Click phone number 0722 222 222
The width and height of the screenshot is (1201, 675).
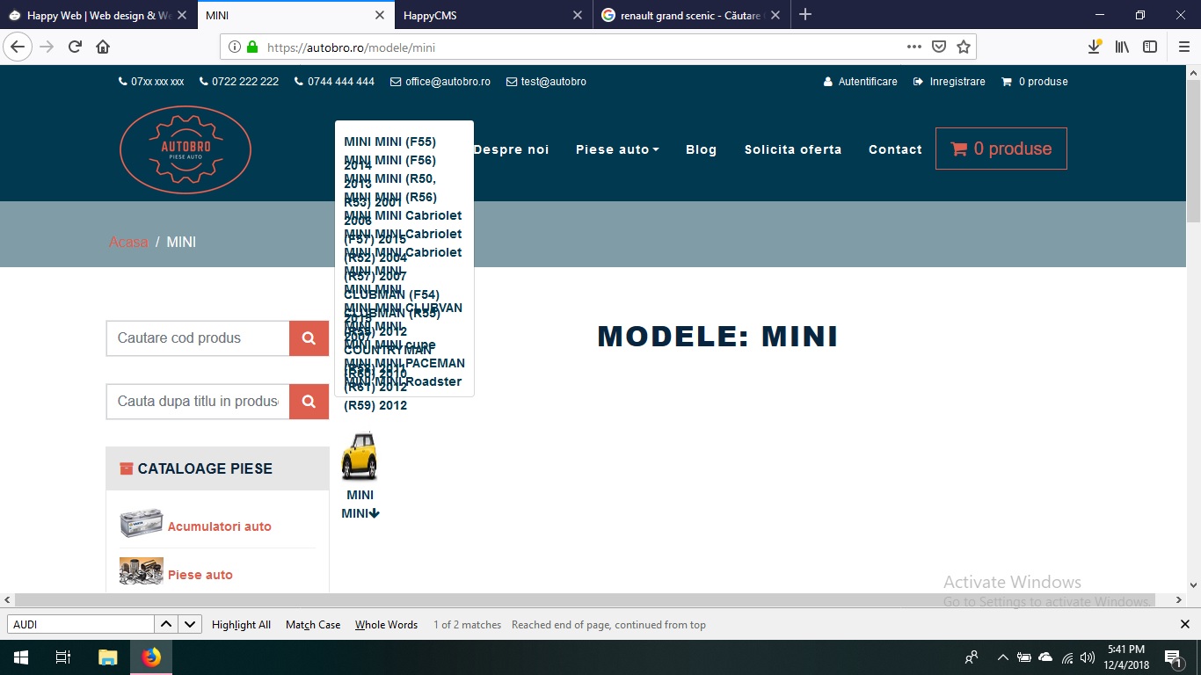[239, 82]
